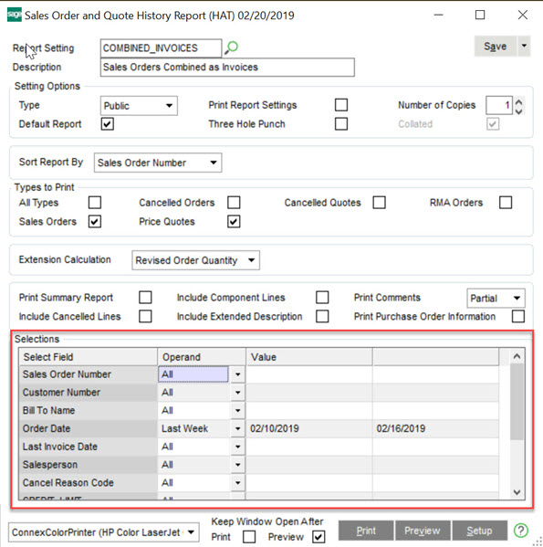Check the Cancelled Orders checkbox
543x547 pixels.
234,203
